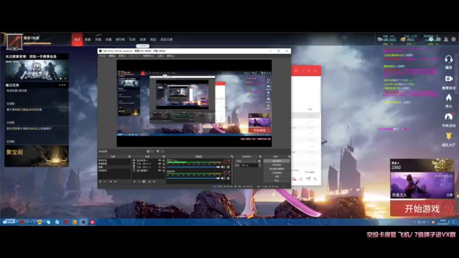Open the Help menu in OBS

coord(170,56)
